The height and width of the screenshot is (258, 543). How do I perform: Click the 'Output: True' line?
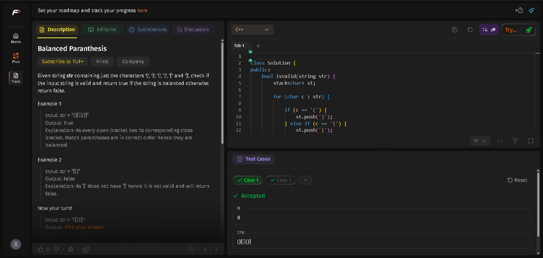(x=59, y=123)
